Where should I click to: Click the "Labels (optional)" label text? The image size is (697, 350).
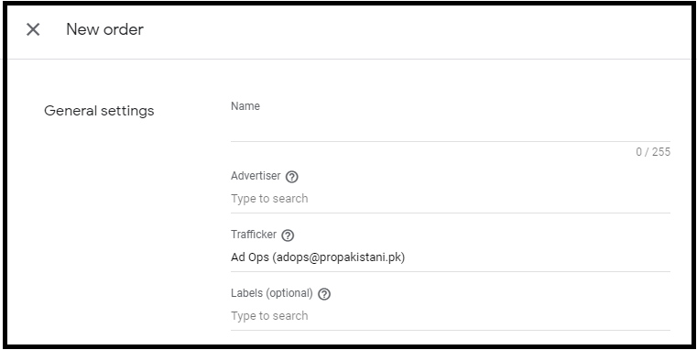point(272,293)
